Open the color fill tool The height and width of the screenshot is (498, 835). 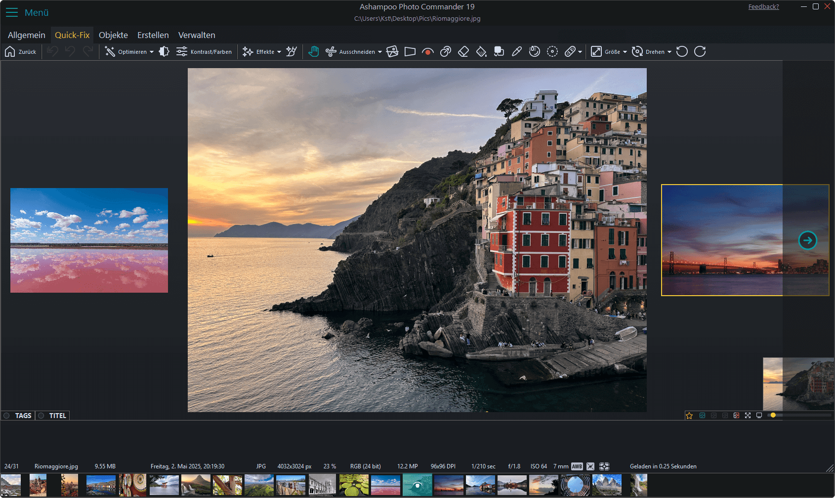click(x=481, y=51)
